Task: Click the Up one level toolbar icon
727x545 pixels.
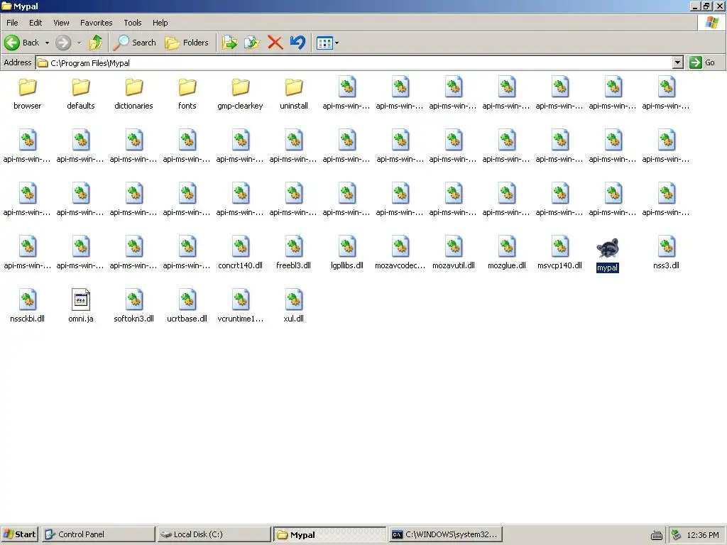Action: pyautogui.click(x=96, y=43)
